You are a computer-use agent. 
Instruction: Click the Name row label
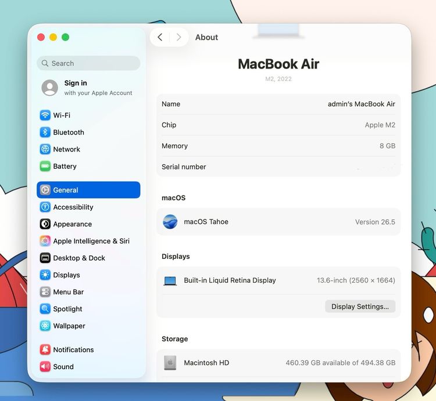click(171, 104)
